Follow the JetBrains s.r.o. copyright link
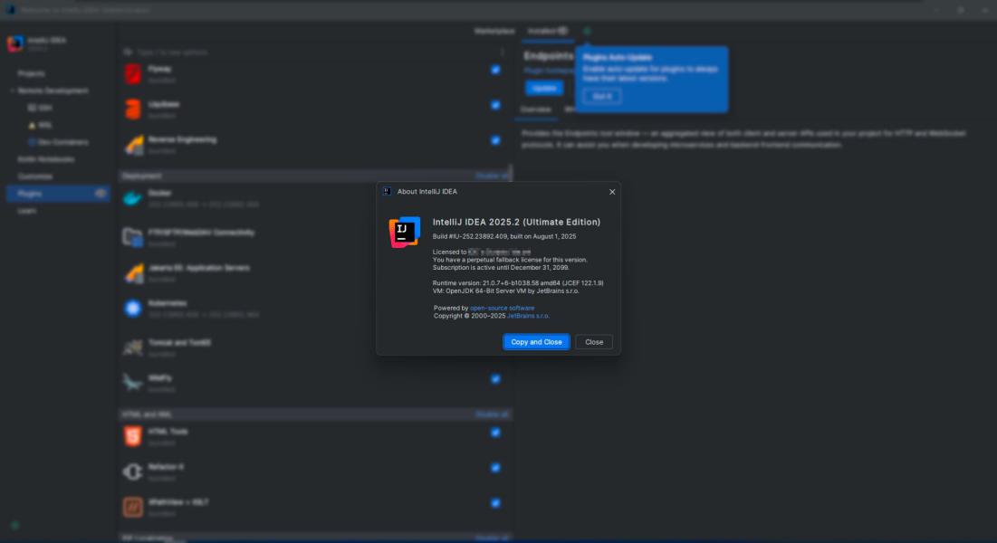The height and width of the screenshot is (543, 997). (x=528, y=316)
